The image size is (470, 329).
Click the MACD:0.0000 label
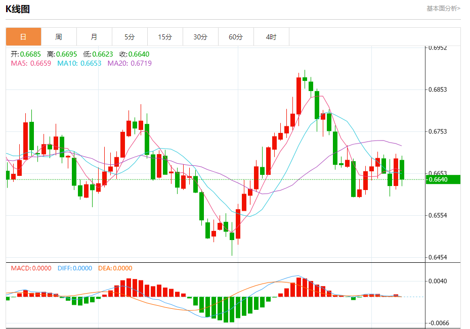click(31, 268)
